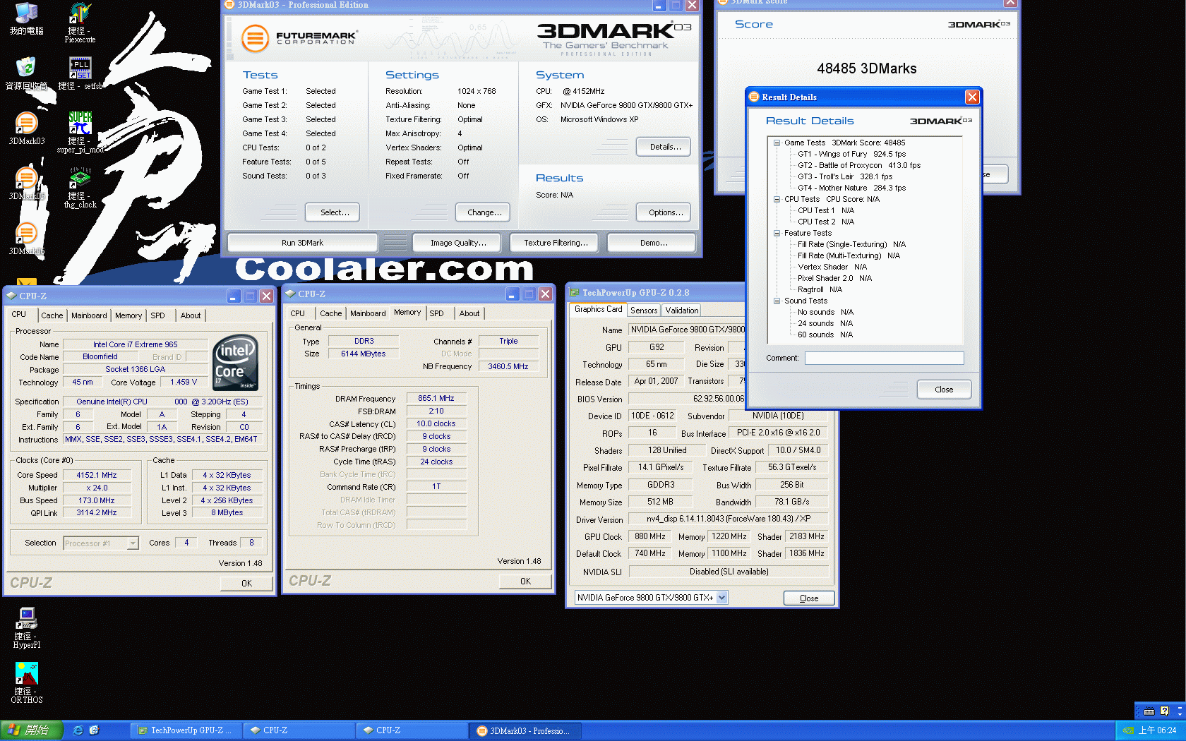Screen dimensions: 1186x741
Task: Click the Demo... button
Action: [x=653, y=243]
